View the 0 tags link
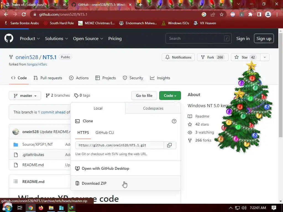Viewport: 283px width, 212px height. (x=82, y=95)
